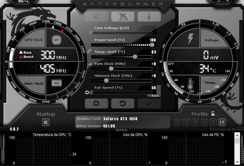
Task: Click the lightning bolt icon in voltage gauge
Action: (x=191, y=39)
